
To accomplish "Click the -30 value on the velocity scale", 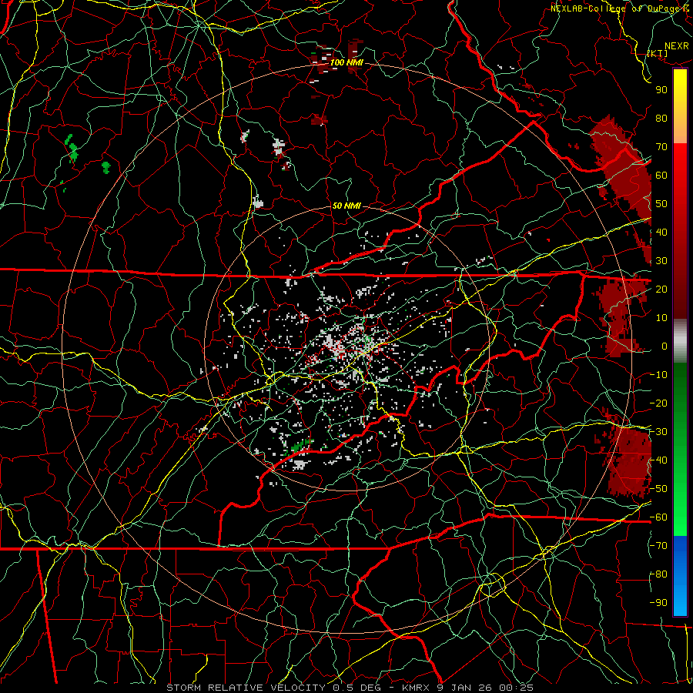I will (x=658, y=432).
